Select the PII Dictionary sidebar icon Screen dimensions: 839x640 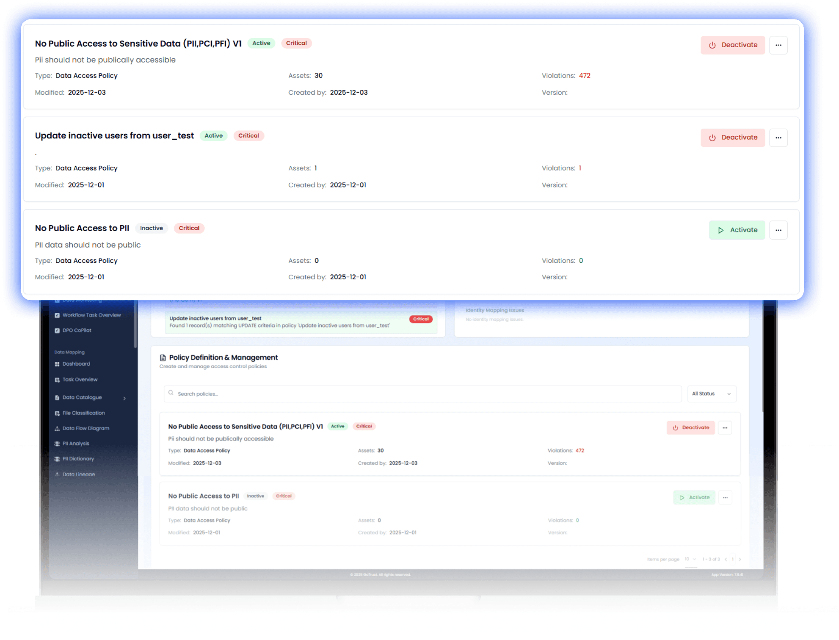[58, 458]
